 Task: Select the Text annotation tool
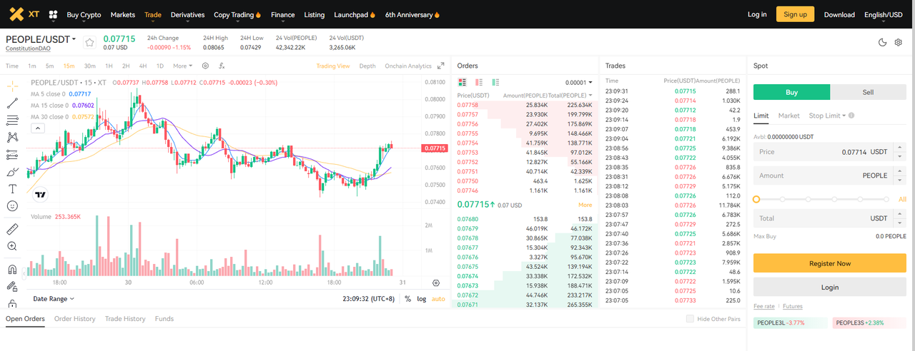(x=12, y=188)
